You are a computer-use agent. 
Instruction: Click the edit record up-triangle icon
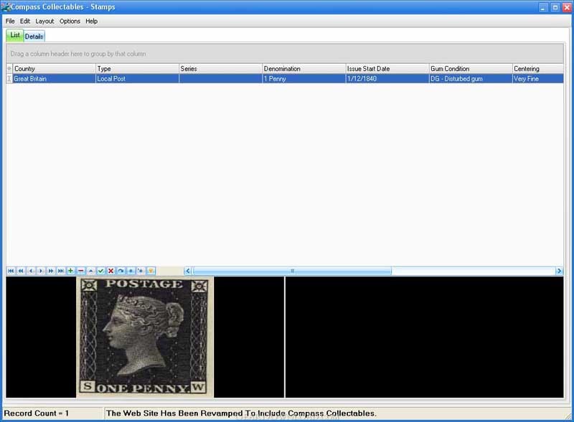tap(91, 271)
